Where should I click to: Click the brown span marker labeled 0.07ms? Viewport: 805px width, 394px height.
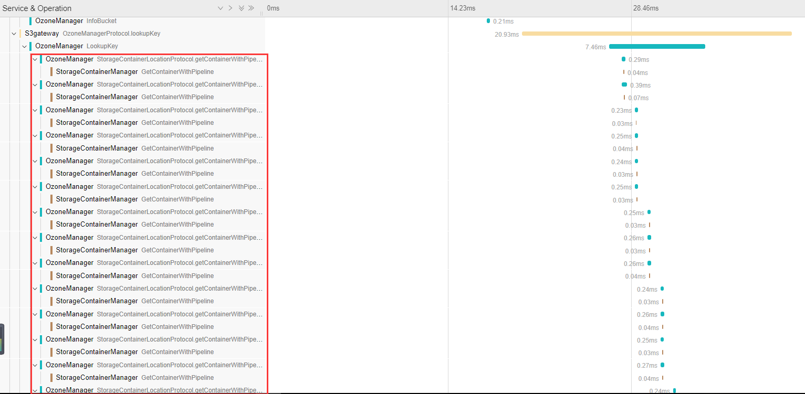624,98
